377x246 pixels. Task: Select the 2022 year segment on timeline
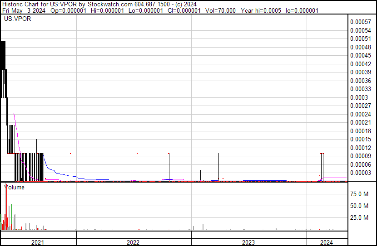tap(134, 242)
